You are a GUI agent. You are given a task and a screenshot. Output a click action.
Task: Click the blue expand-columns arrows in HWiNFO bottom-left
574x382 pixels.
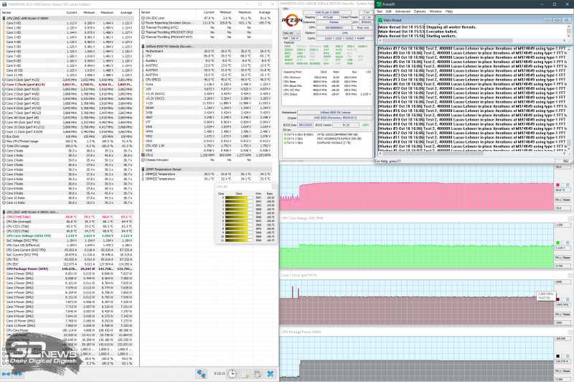tap(6, 374)
